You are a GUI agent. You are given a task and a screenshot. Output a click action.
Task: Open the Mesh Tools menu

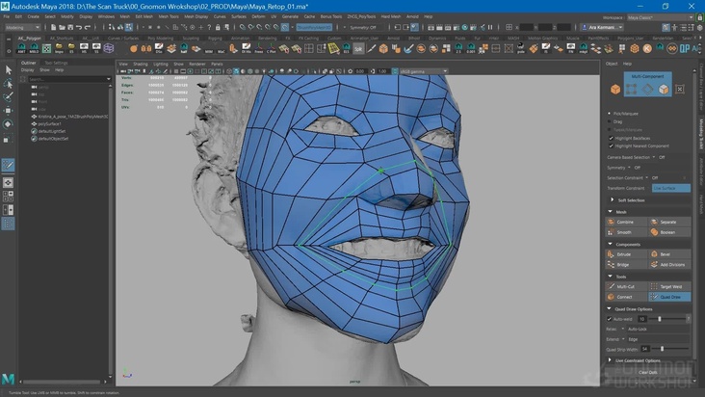pyautogui.click(x=169, y=16)
